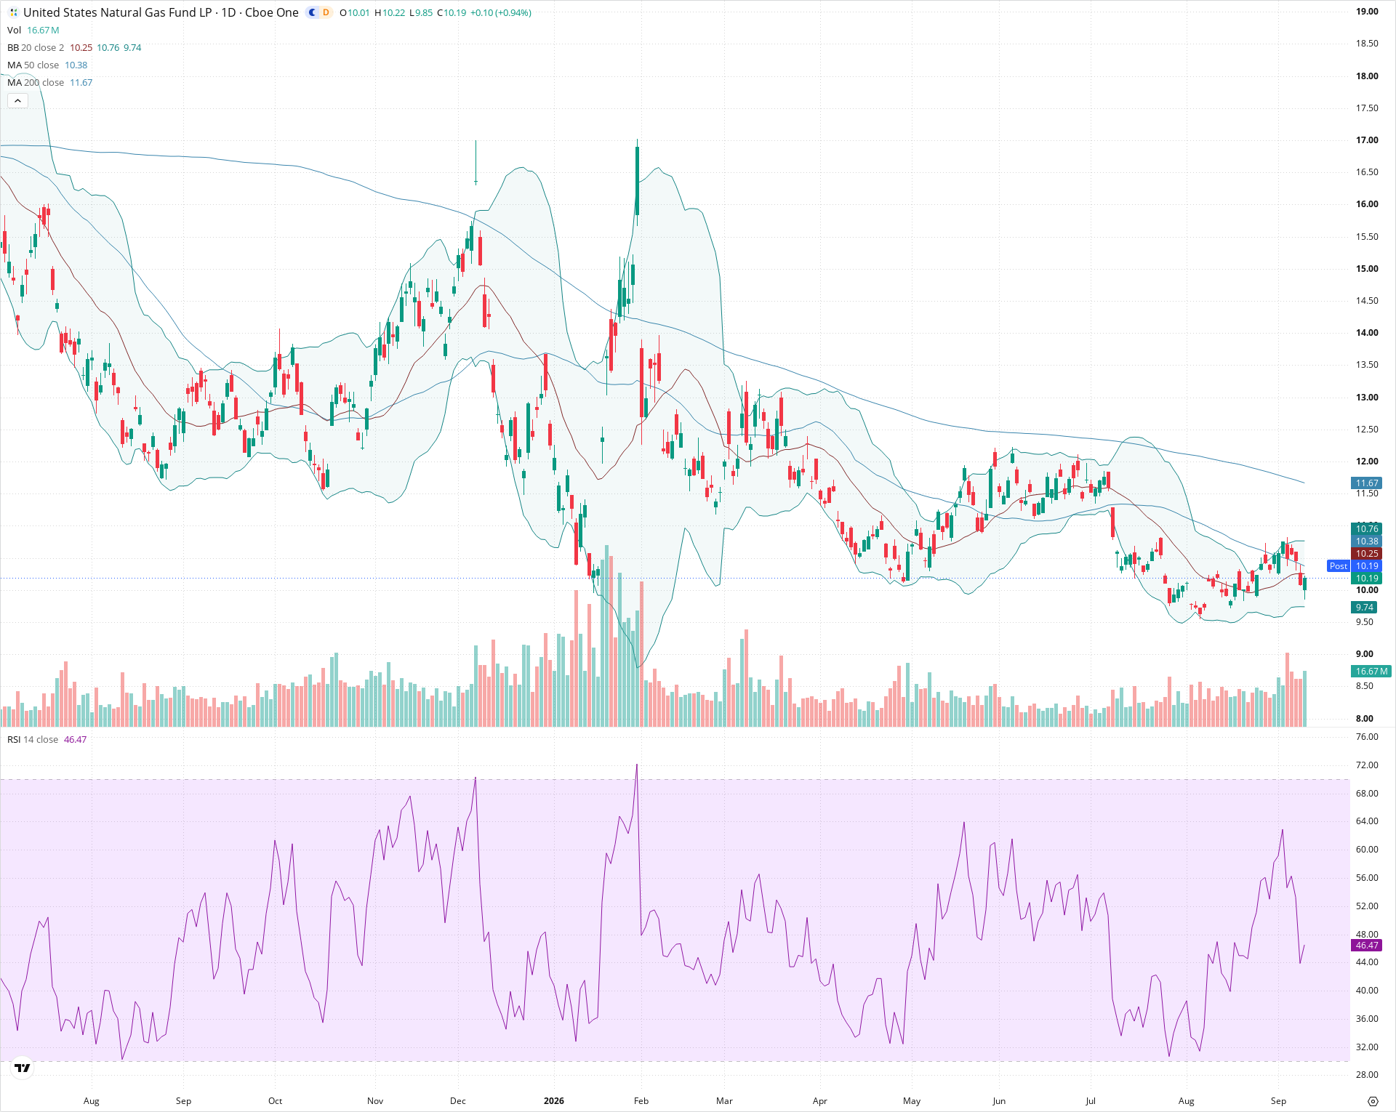The width and height of the screenshot is (1396, 1112).
Task: Click the 72.00 label on RSI axis
Action: (x=1367, y=765)
